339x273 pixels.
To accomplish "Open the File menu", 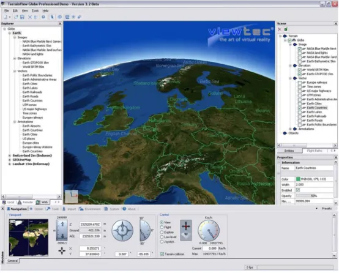I will point(7,10).
